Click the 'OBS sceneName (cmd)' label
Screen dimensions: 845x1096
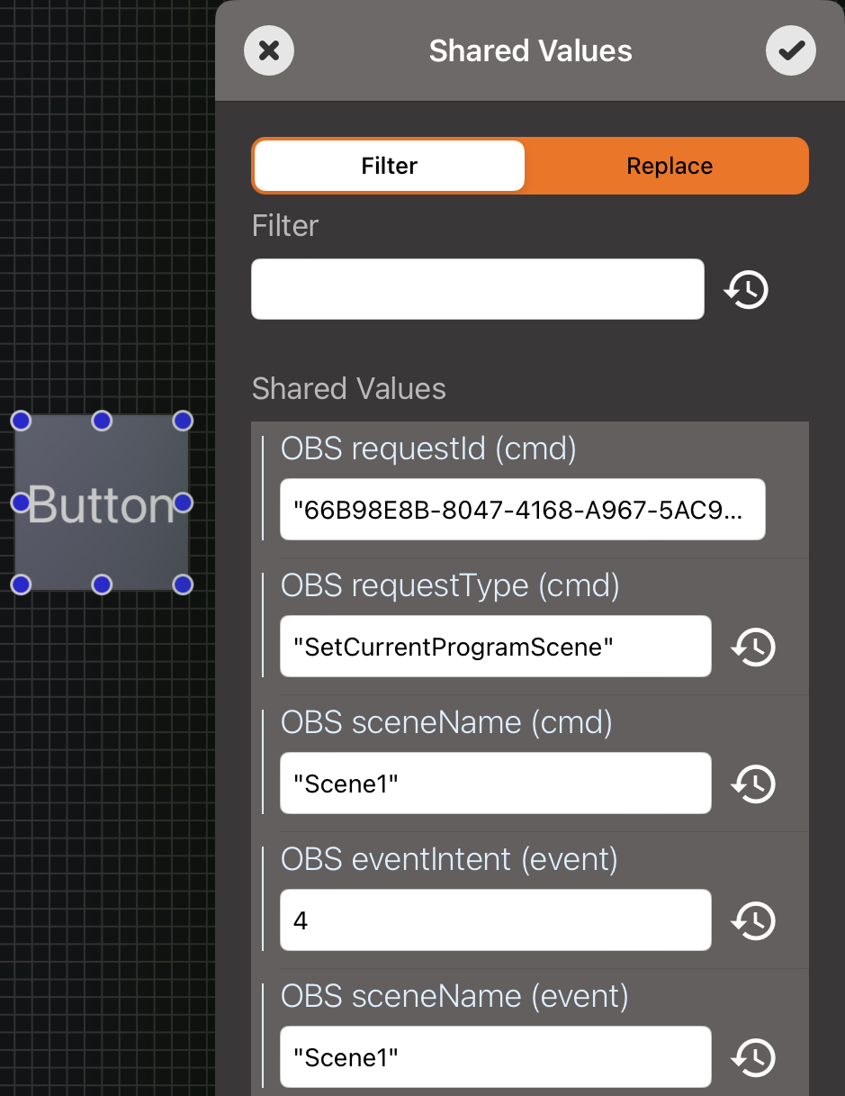coord(446,722)
